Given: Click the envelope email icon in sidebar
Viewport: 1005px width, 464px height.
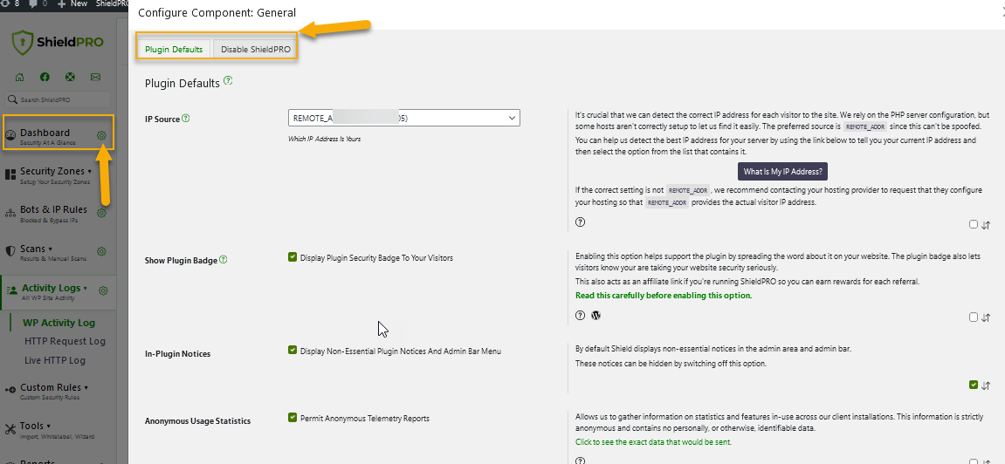Looking at the screenshot, I should 95,78.
